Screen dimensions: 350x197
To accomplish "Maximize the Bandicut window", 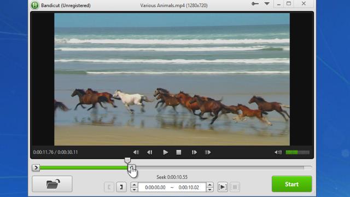I will tap(289, 4).
